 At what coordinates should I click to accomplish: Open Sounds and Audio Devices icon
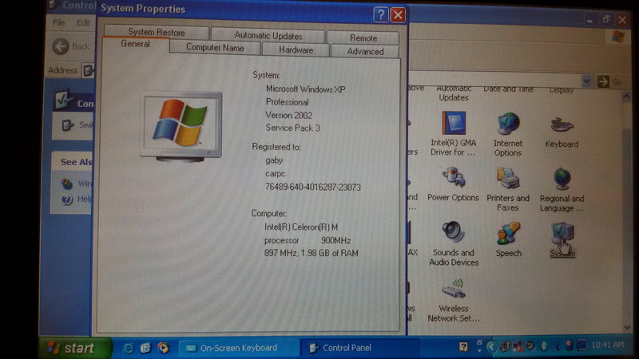pos(453,243)
